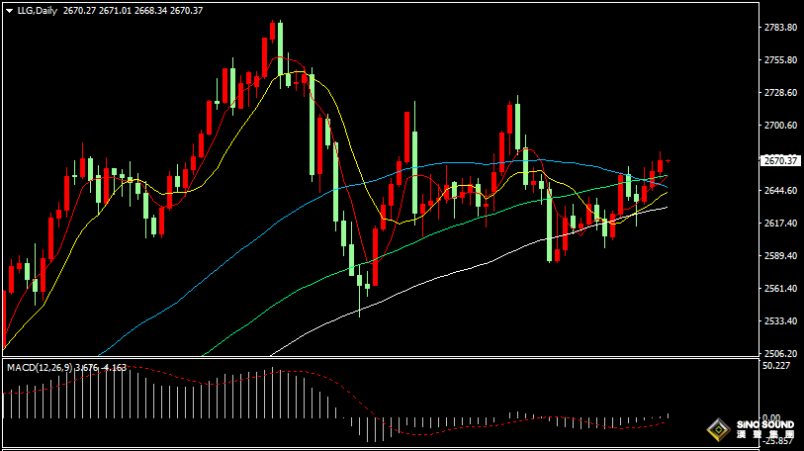Viewport: 804px width, 451px height.
Task: Click the MACD signal value -4.163
Action: (114, 368)
